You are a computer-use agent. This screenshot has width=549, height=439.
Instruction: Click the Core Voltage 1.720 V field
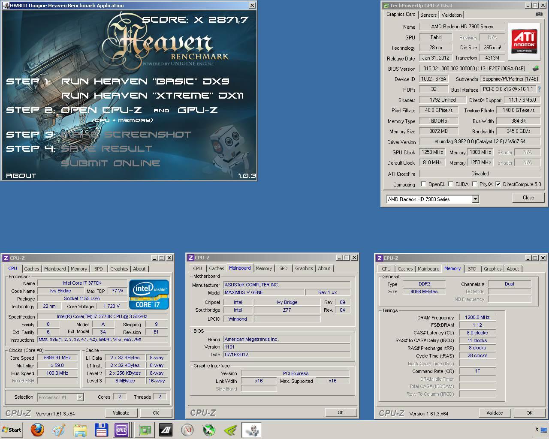(112, 306)
